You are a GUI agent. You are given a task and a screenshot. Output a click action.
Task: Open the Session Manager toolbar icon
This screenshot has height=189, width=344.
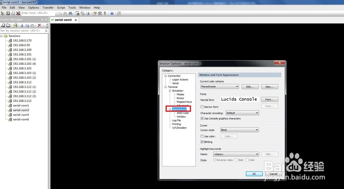click(3, 13)
